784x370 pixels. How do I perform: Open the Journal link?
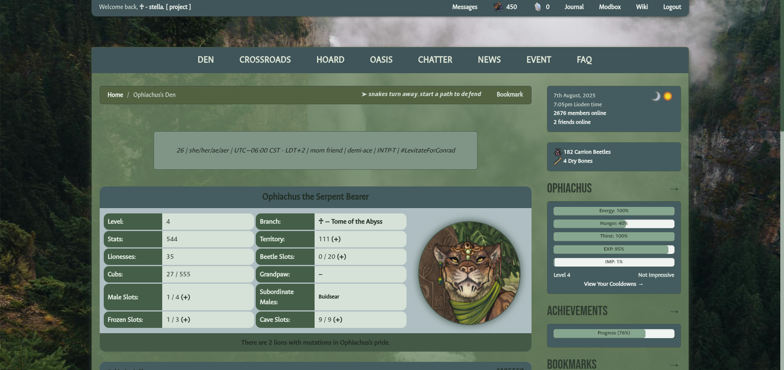pyautogui.click(x=574, y=7)
